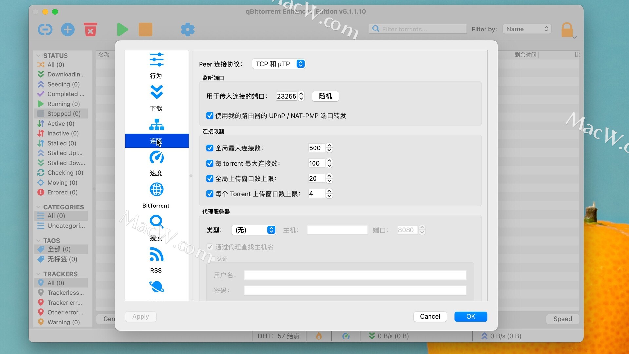Select the planet Web UI settings icon
This screenshot has height=354, width=629.
tap(157, 286)
